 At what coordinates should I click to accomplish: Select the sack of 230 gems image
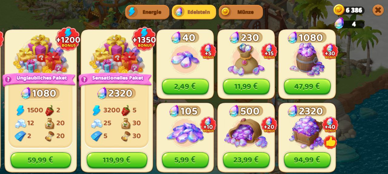pyautogui.click(x=246, y=59)
